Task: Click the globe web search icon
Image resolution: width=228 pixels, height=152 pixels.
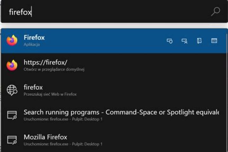Action: [12, 90]
